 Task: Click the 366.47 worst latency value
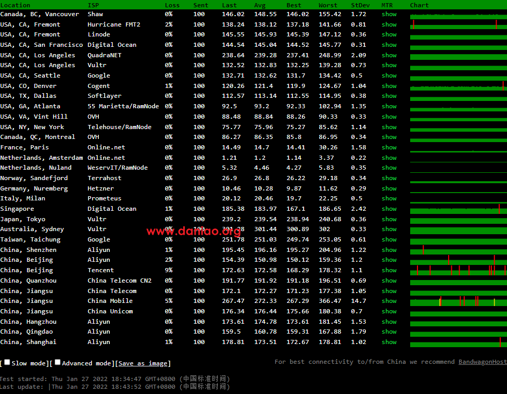coord(330,301)
